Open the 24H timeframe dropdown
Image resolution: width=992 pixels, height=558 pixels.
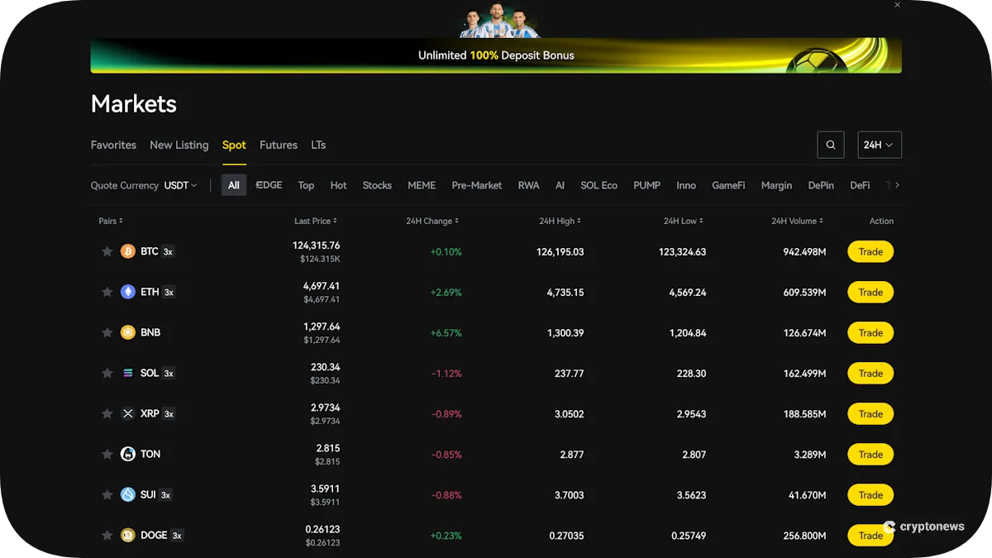(879, 144)
